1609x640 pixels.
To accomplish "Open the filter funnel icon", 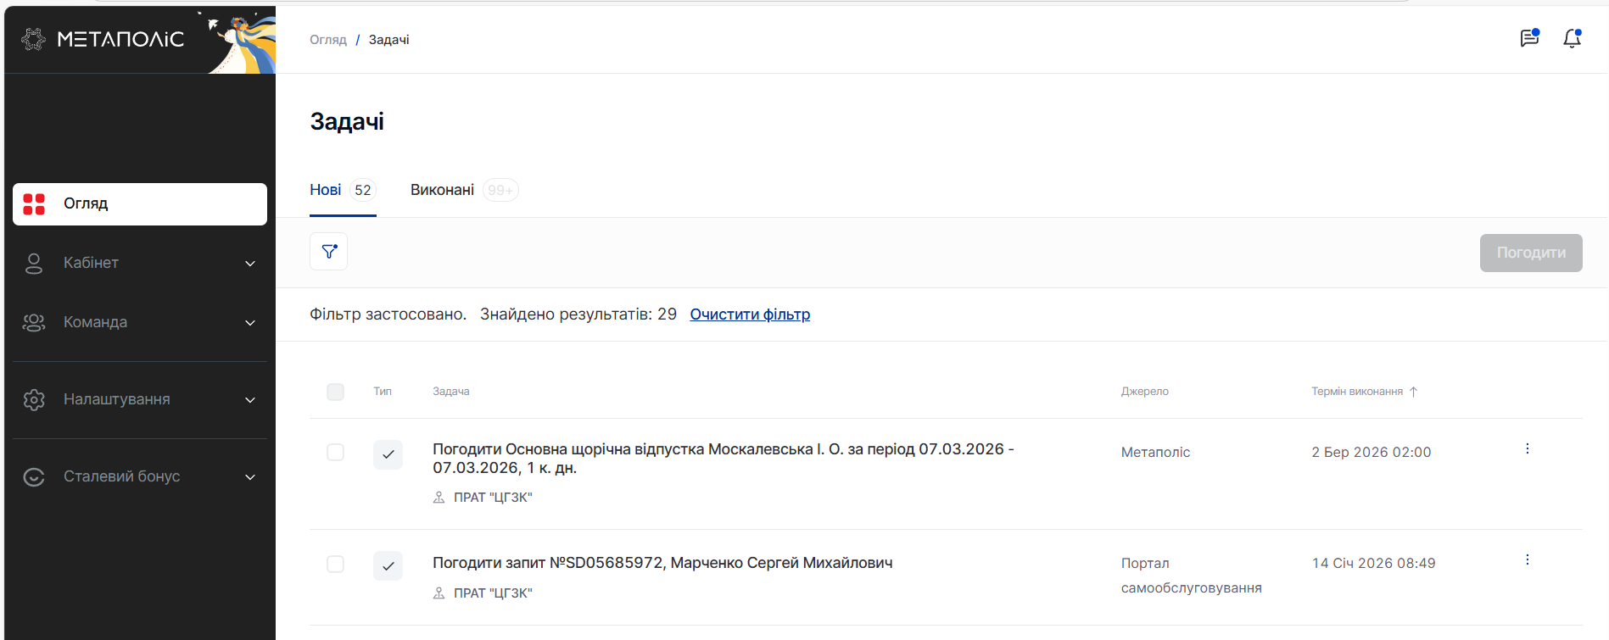I will coord(328,252).
